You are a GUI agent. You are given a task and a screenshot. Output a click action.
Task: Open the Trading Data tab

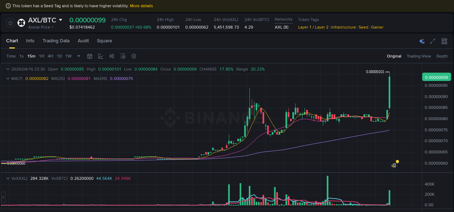point(56,41)
